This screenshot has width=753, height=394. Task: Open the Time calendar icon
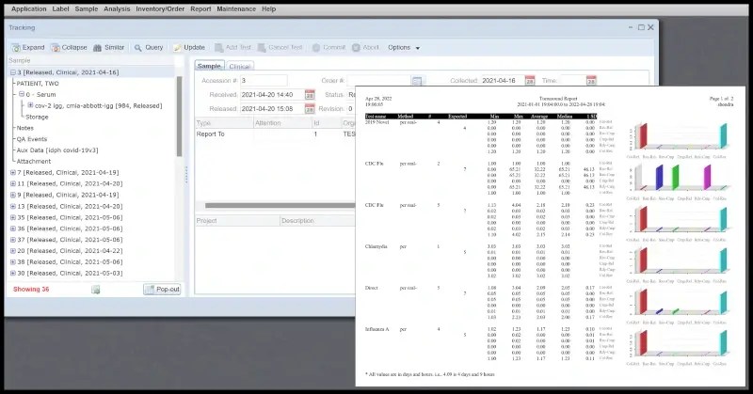591,81
